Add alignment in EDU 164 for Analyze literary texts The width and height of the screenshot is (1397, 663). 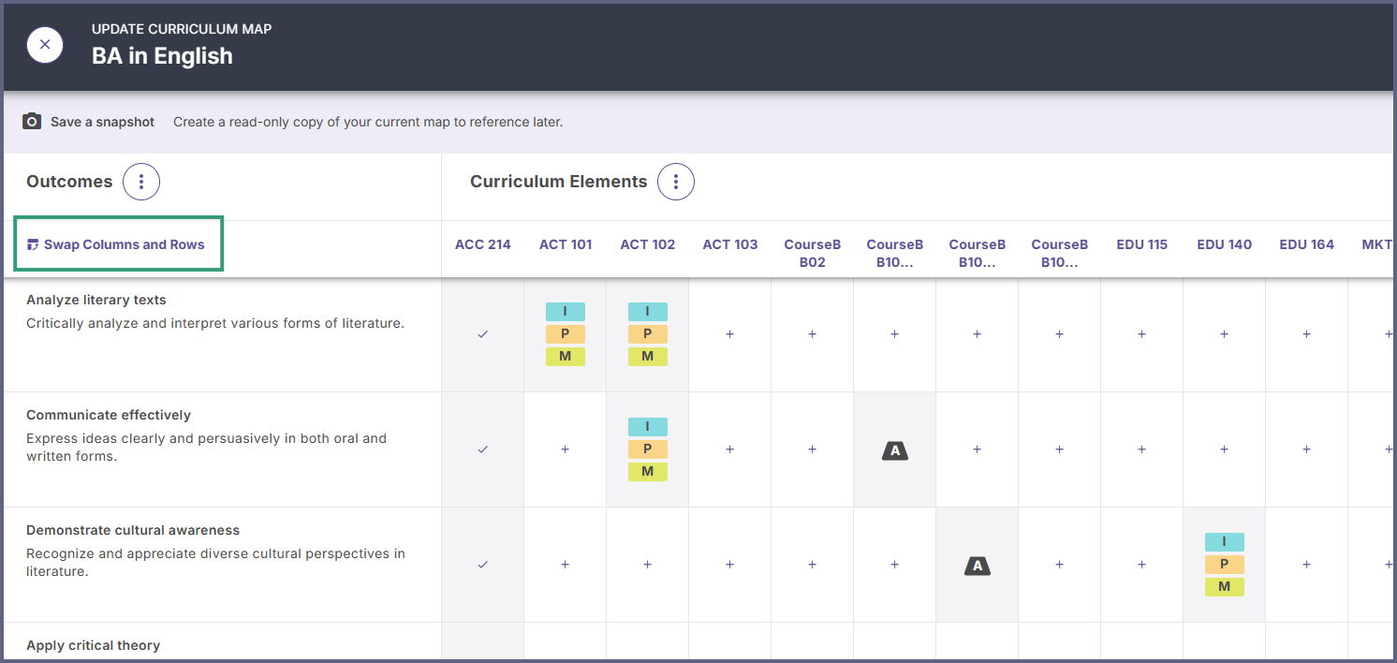[1307, 334]
